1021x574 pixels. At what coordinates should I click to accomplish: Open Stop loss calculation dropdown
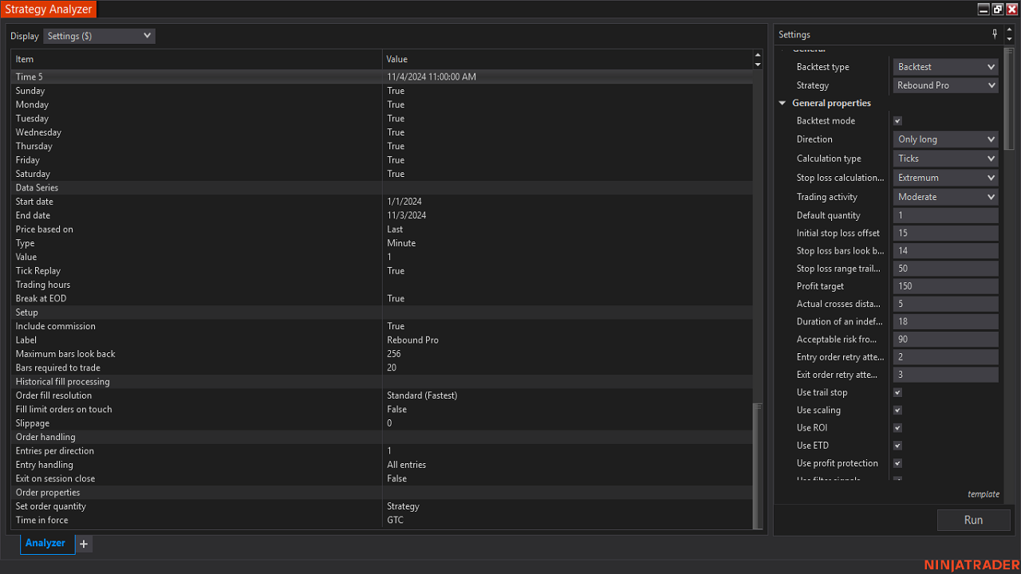click(x=946, y=178)
